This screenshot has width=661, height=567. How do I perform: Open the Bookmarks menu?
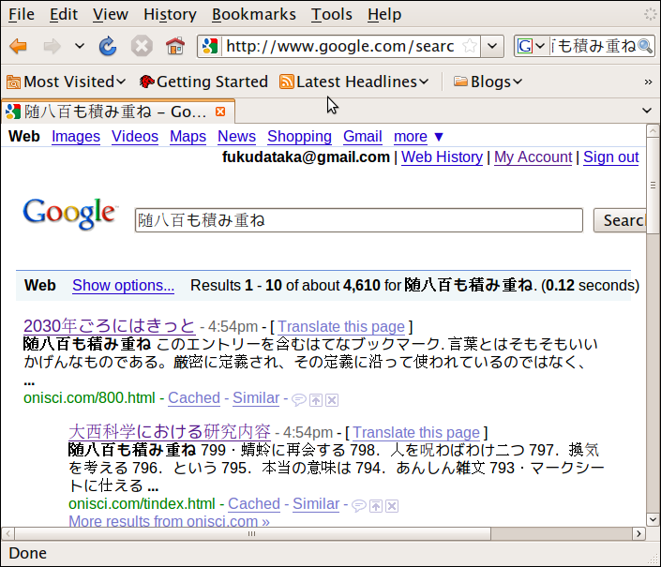click(x=254, y=14)
